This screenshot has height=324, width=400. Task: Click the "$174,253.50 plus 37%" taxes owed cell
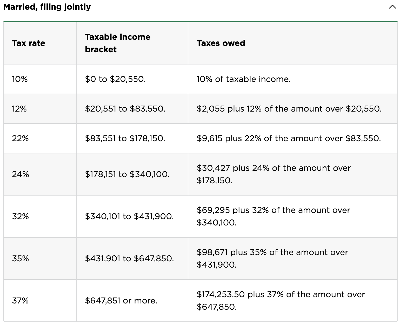coord(281,301)
